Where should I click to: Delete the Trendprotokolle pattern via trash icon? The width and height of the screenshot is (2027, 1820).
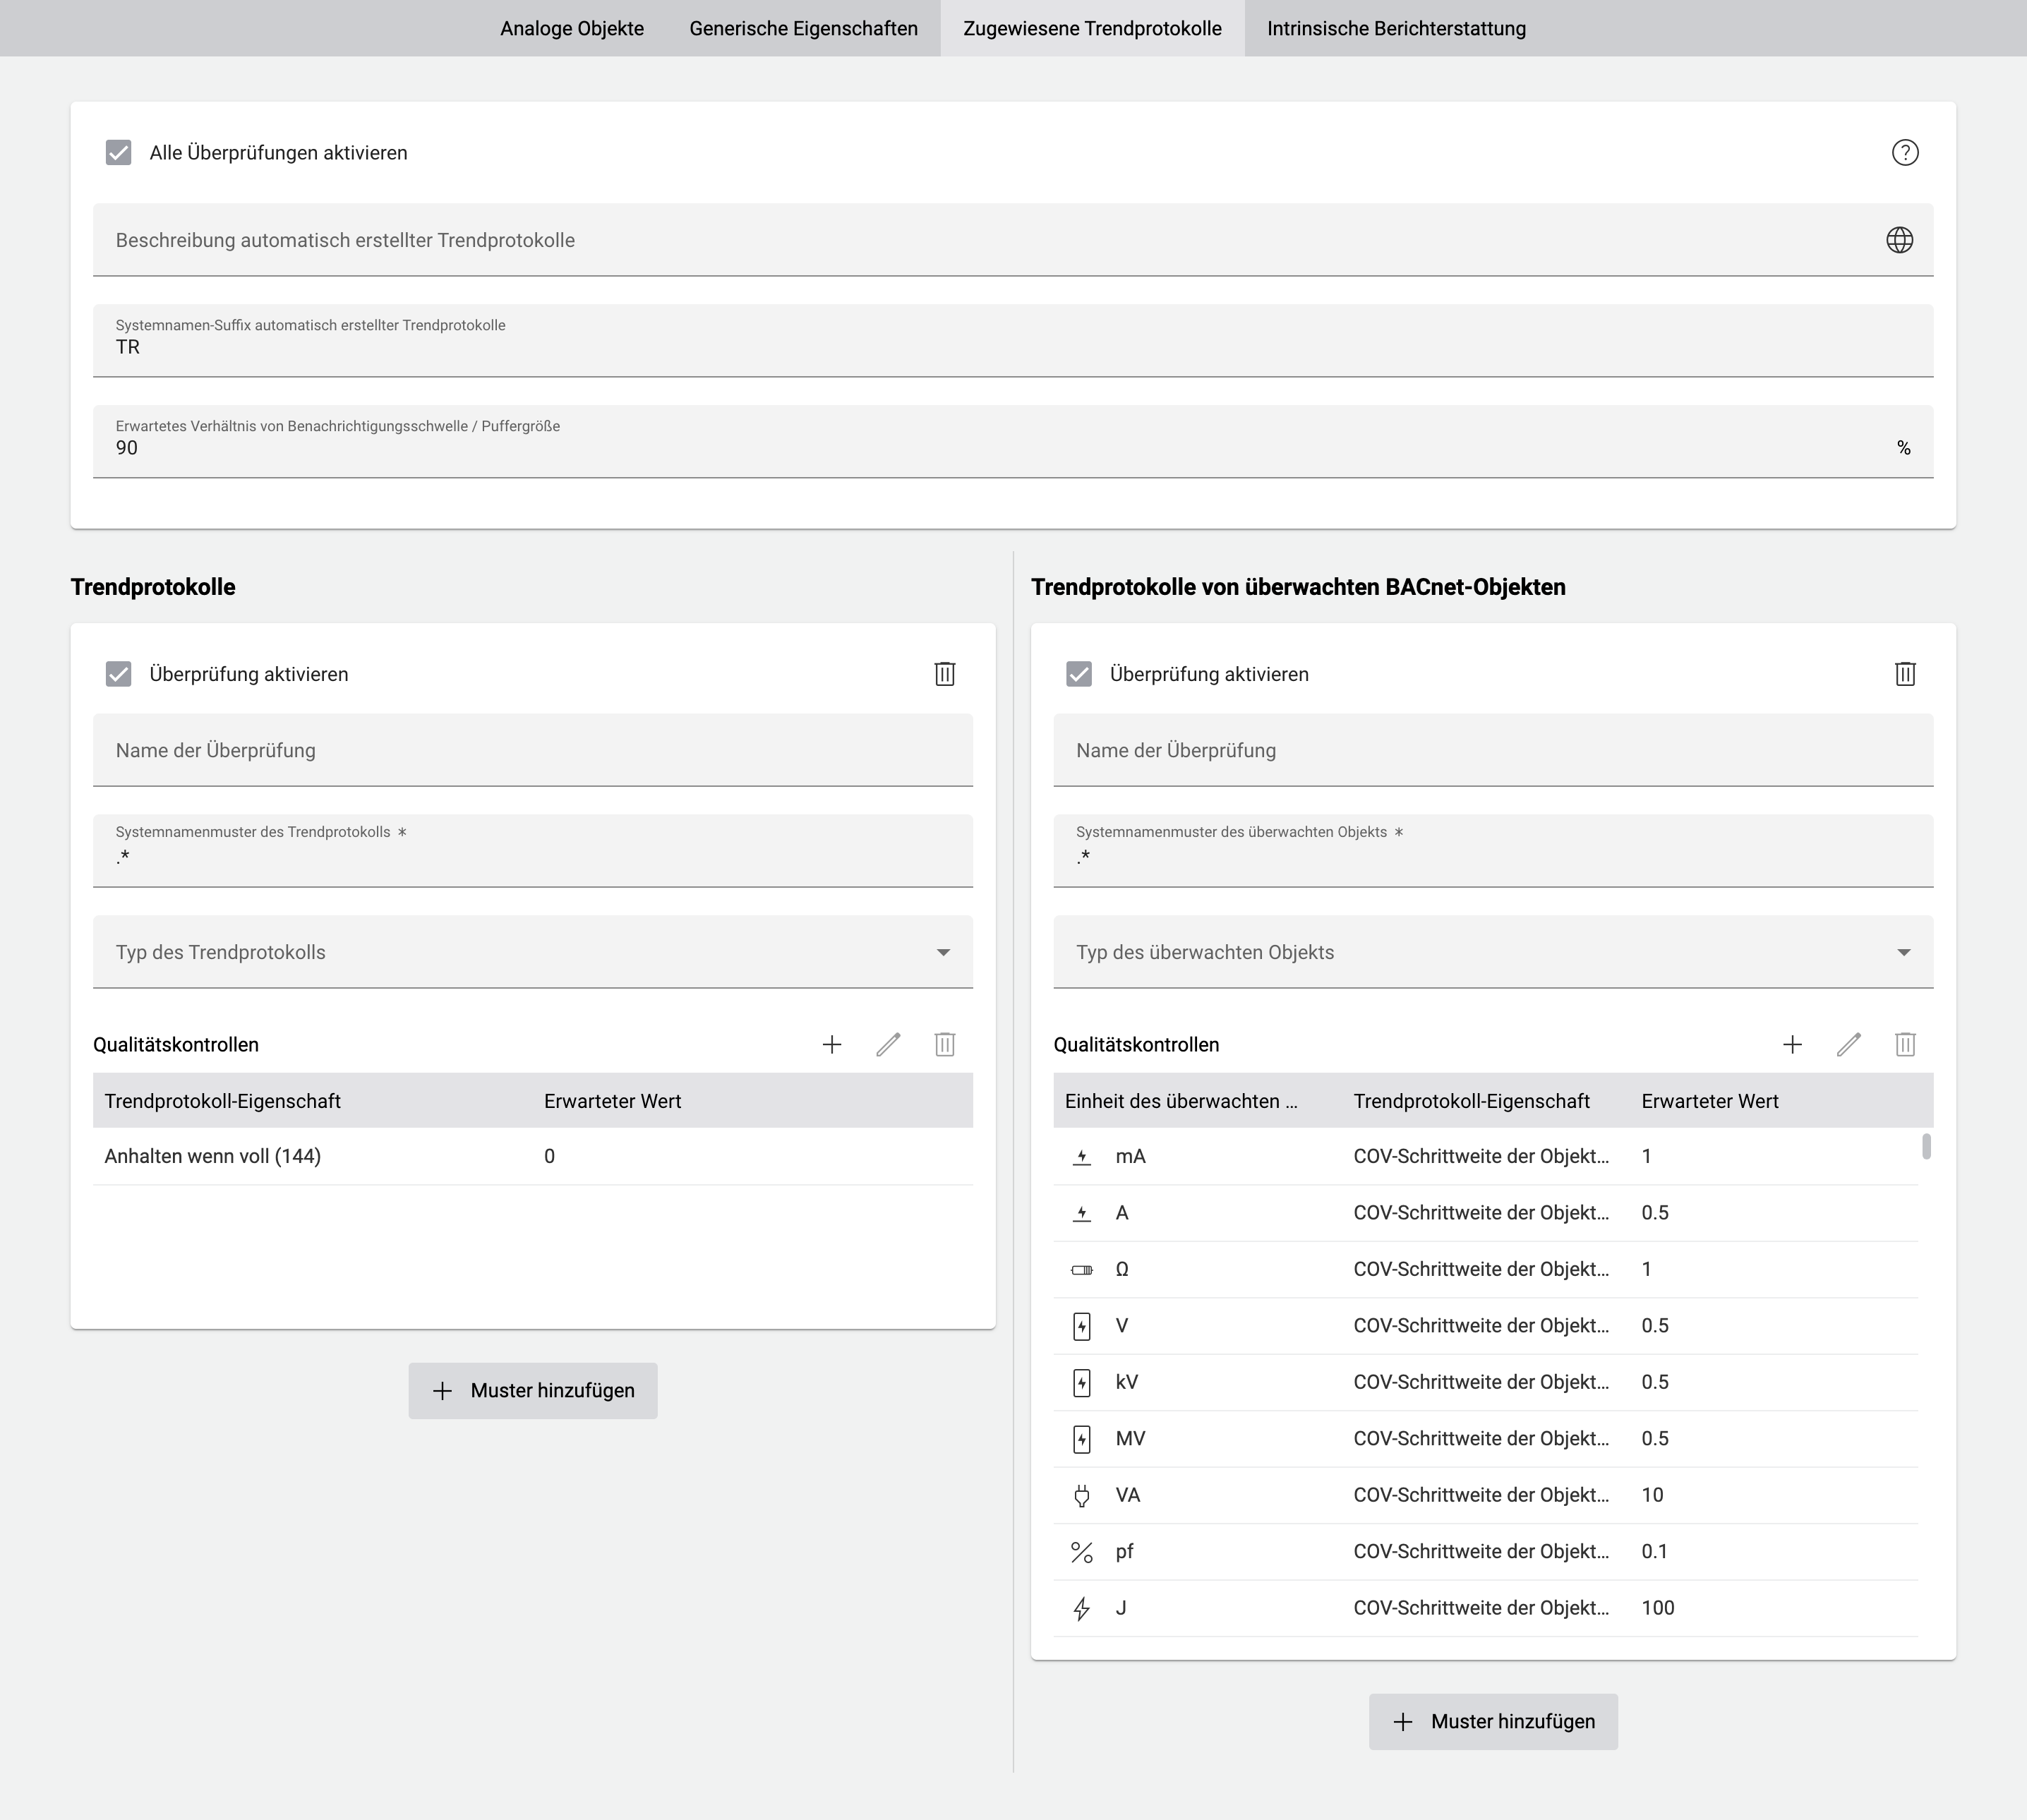pyautogui.click(x=944, y=673)
